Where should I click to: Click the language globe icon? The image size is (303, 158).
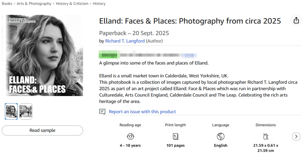(x=220, y=136)
